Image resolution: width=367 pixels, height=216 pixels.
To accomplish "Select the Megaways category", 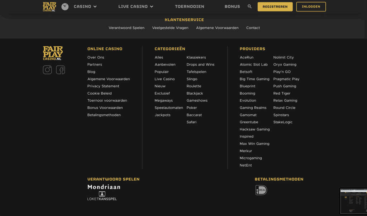I will point(163,101).
